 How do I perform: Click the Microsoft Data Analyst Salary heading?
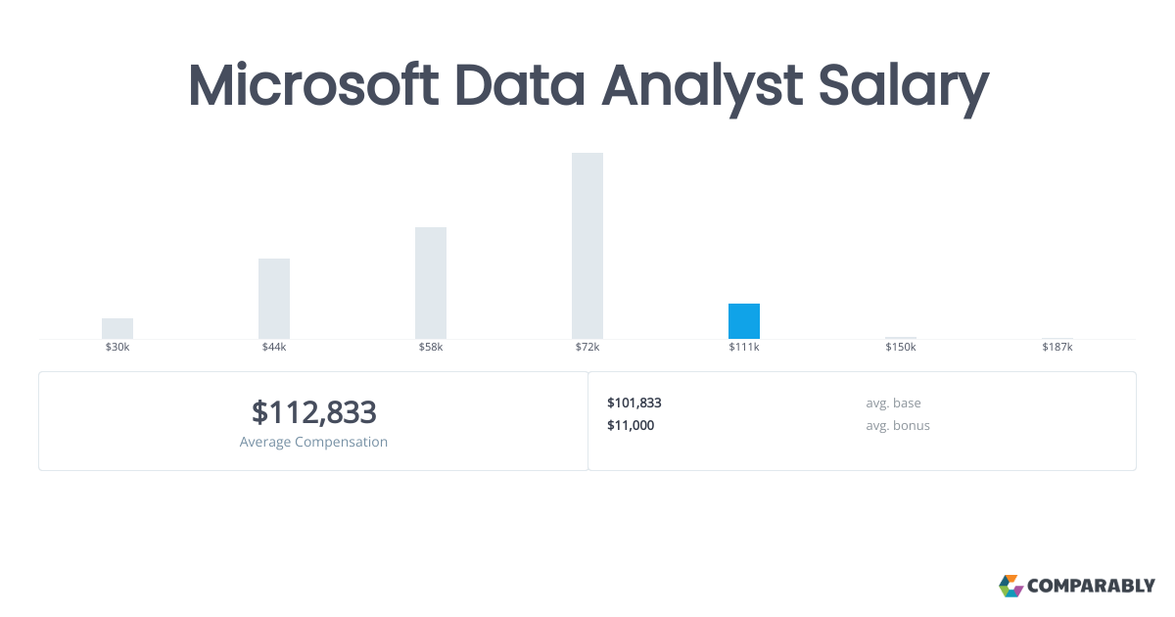(587, 87)
